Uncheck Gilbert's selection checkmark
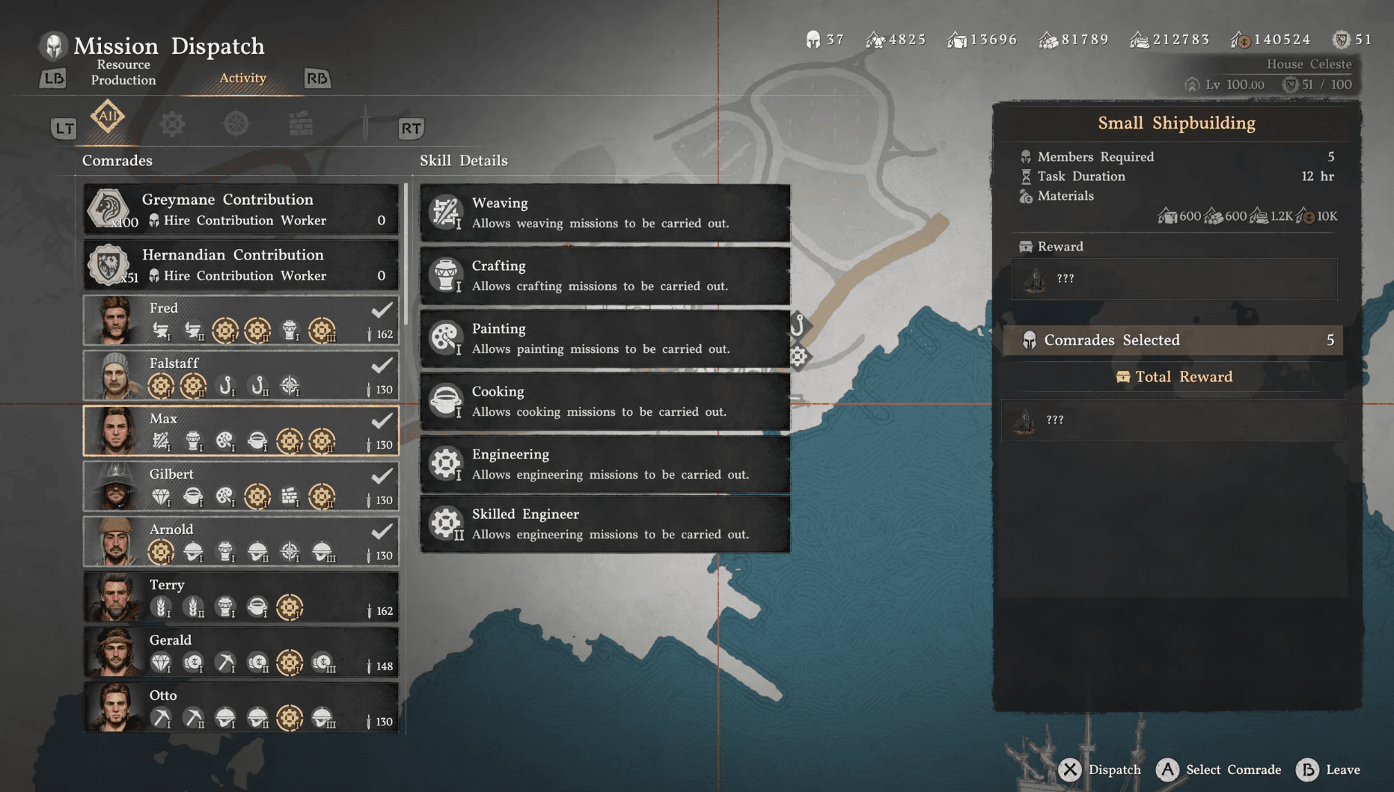Viewport: 1394px width, 792px height. [382, 475]
